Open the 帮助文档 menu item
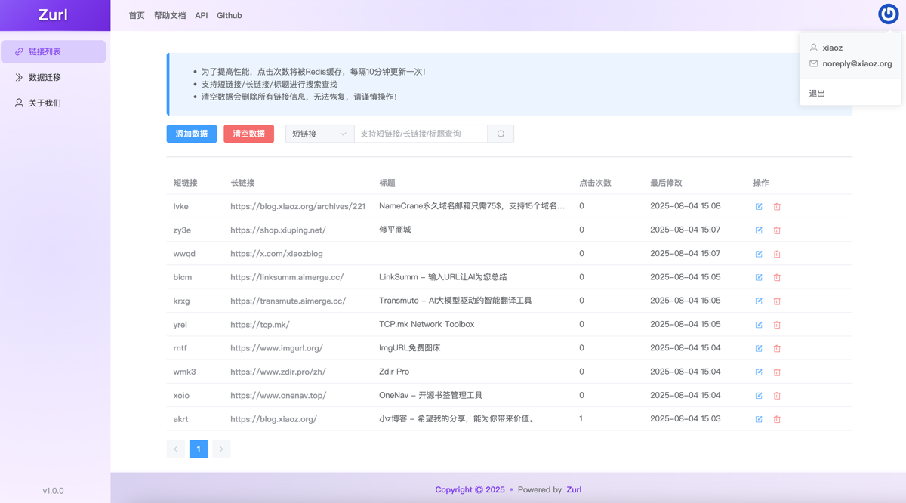The height and width of the screenshot is (503, 906). click(x=171, y=15)
